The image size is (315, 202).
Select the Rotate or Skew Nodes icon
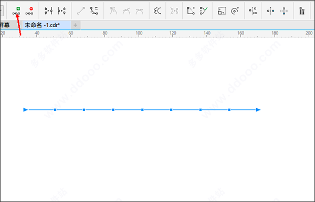click(235, 11)
